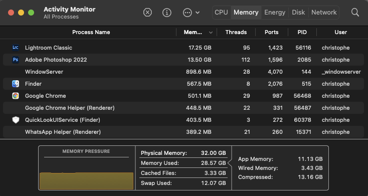Viewport: 368px width, 196px height.
Task: Click the PID 56116 cell
Action: tap(303, 48)
